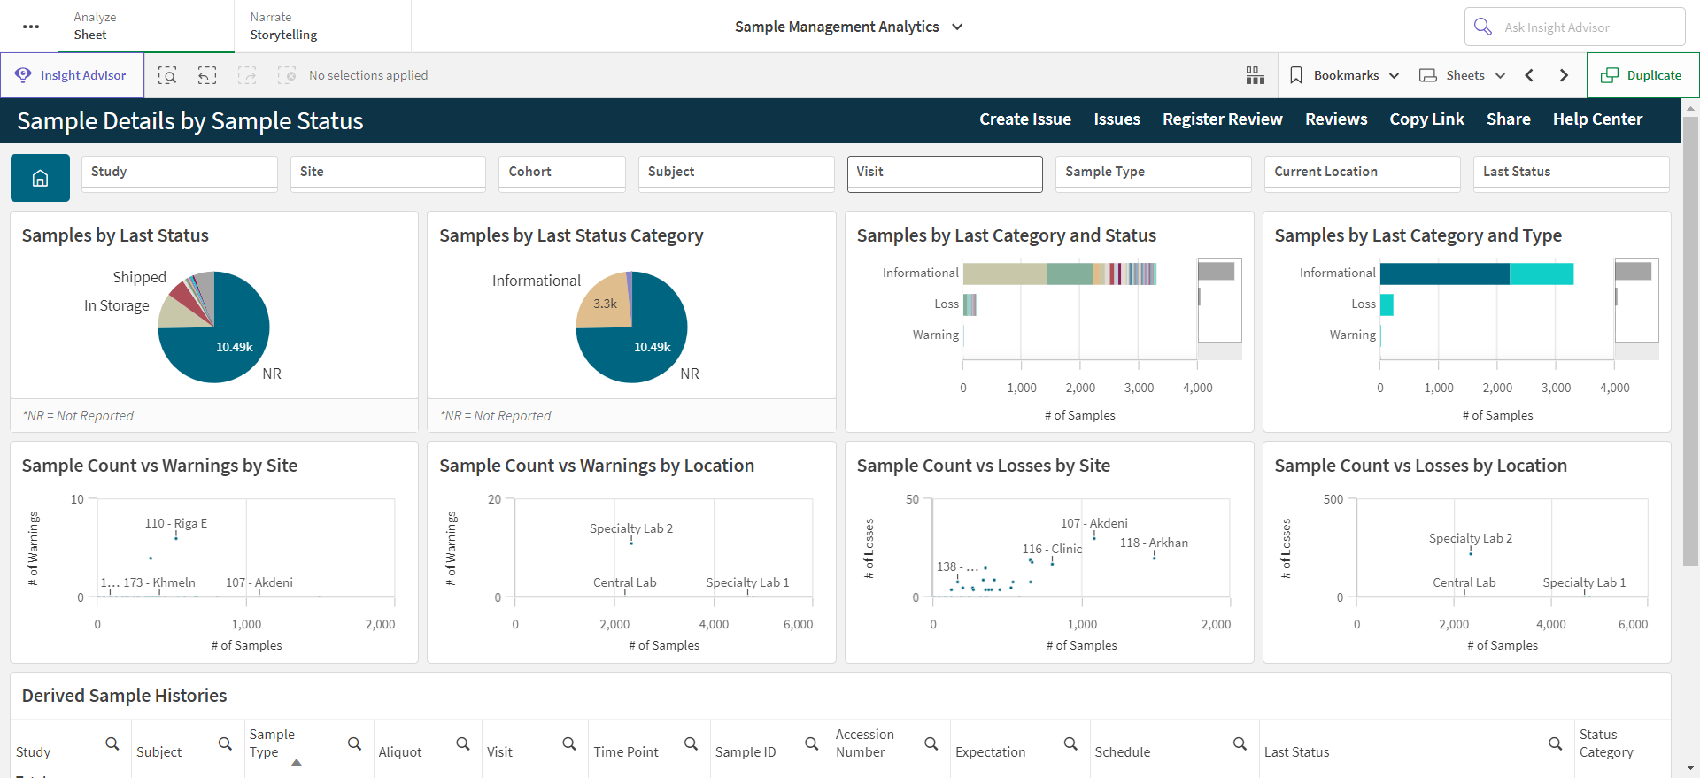This screenshot has width=1700, height=778.
Task: Open the three-dots navigation menu
Action: click(x=31, y=27)
